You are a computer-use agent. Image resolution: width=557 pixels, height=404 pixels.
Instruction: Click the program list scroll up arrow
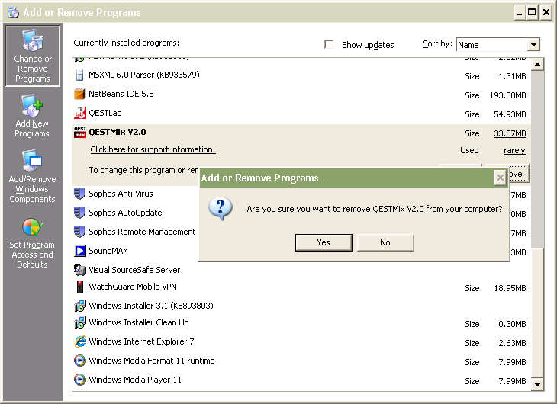537,64
